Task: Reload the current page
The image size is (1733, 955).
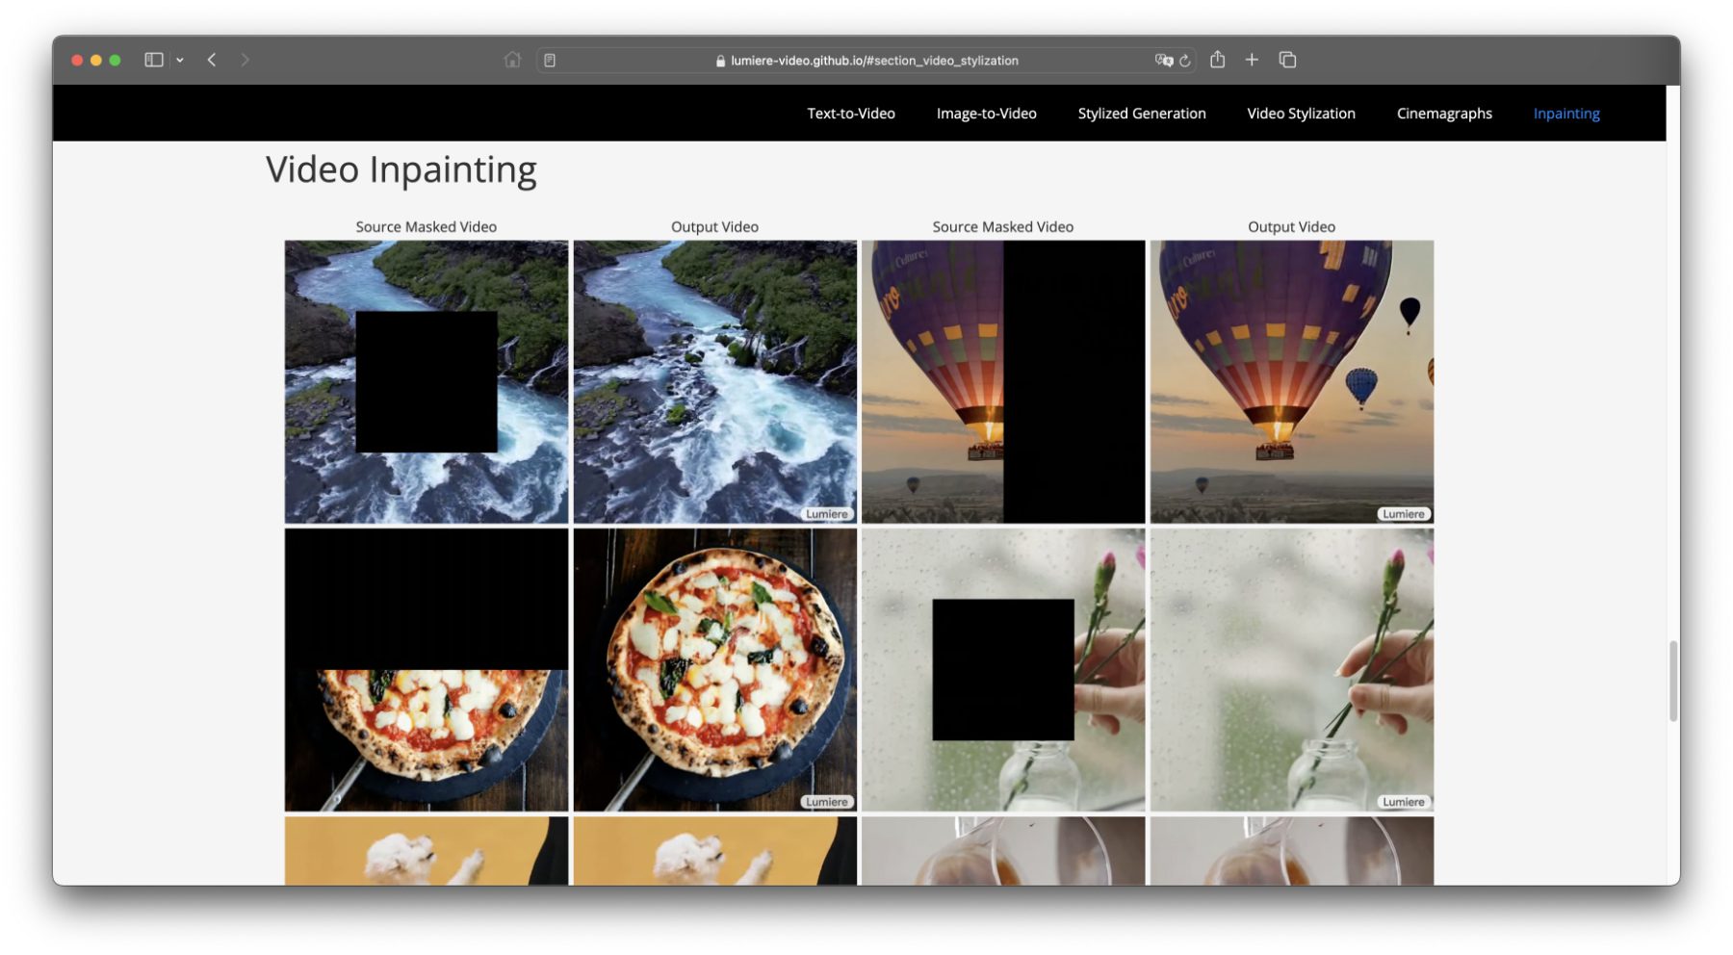Action: [1185, 61]
